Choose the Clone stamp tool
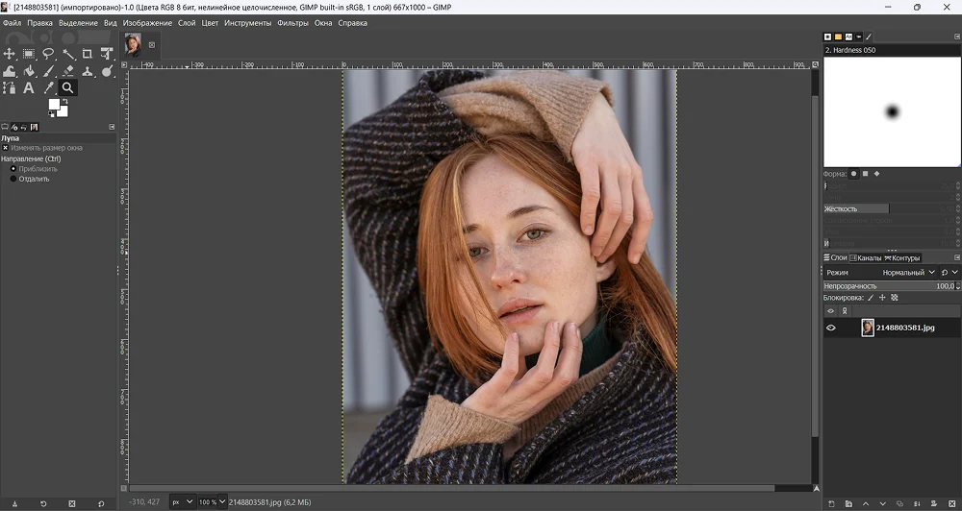The height and width of the screenshot is (511, 962). 88,71
